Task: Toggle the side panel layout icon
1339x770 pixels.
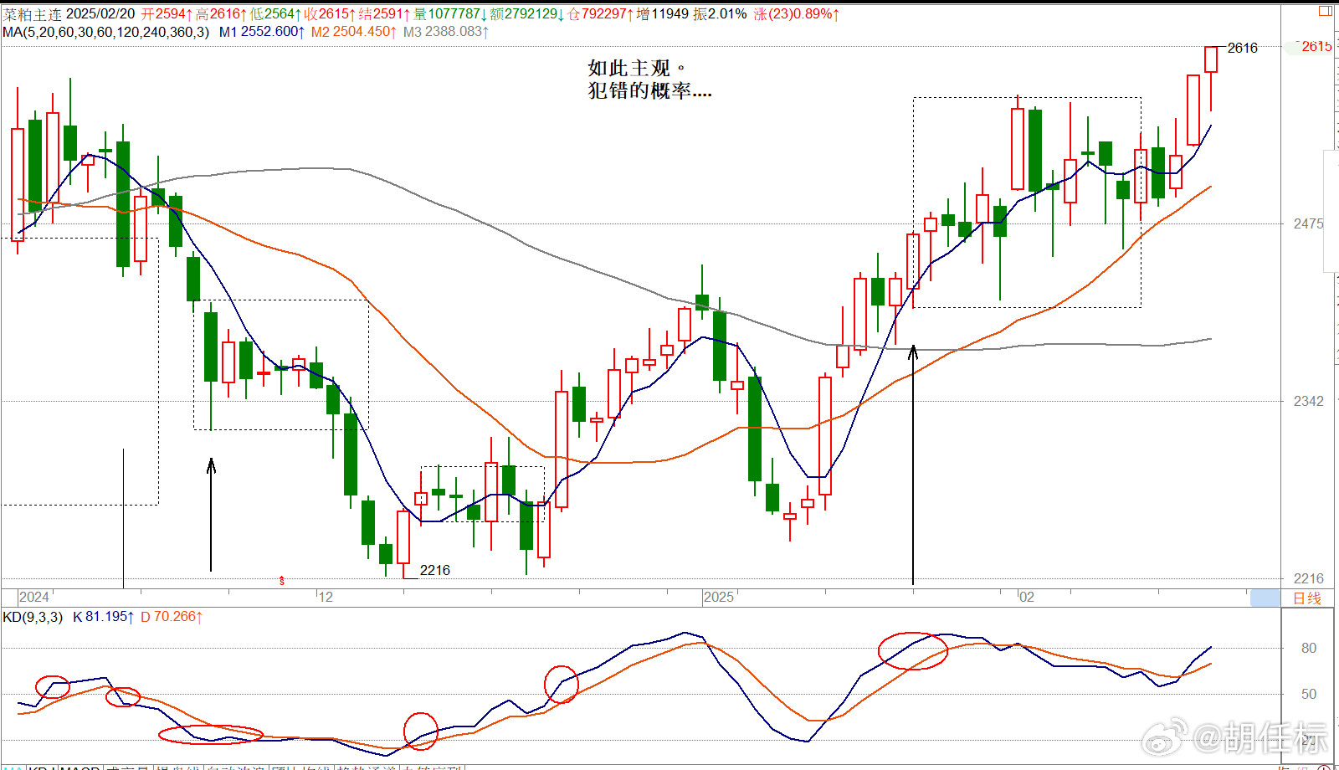Action: point(1326,11)
